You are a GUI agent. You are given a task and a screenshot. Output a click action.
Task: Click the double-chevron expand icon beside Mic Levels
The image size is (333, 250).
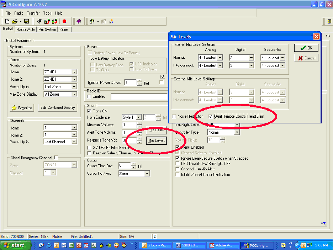[328, 36]
